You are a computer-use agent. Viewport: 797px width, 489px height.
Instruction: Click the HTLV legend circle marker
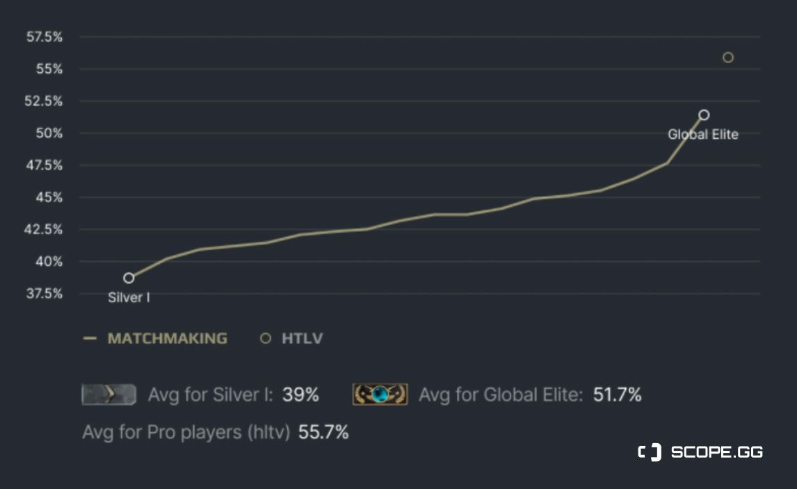(266, 338)
